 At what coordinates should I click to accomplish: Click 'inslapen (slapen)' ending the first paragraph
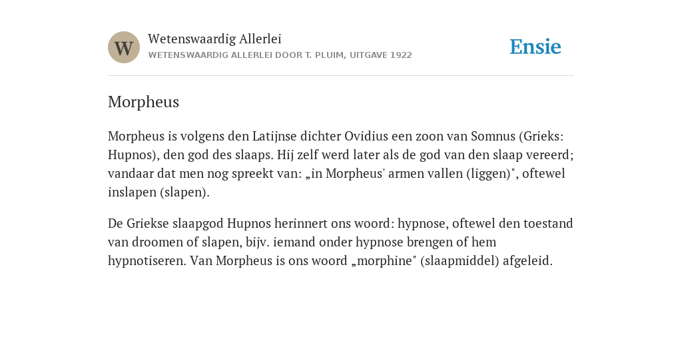[159, 192]
